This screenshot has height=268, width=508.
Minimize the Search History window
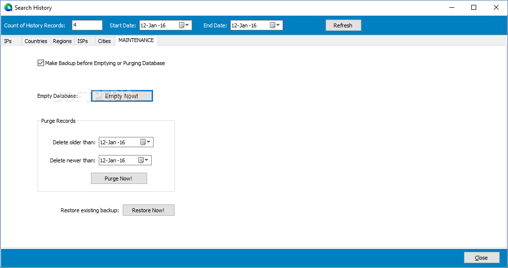tap(452, 7)
